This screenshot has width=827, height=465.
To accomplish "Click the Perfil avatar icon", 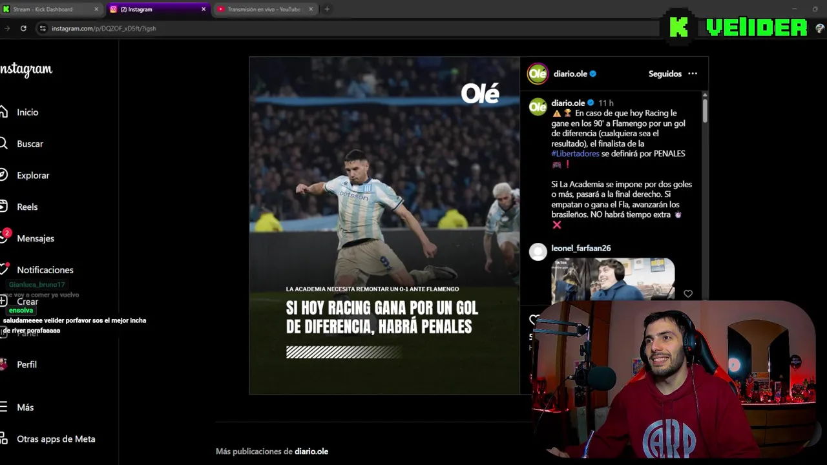I will 3,364.
